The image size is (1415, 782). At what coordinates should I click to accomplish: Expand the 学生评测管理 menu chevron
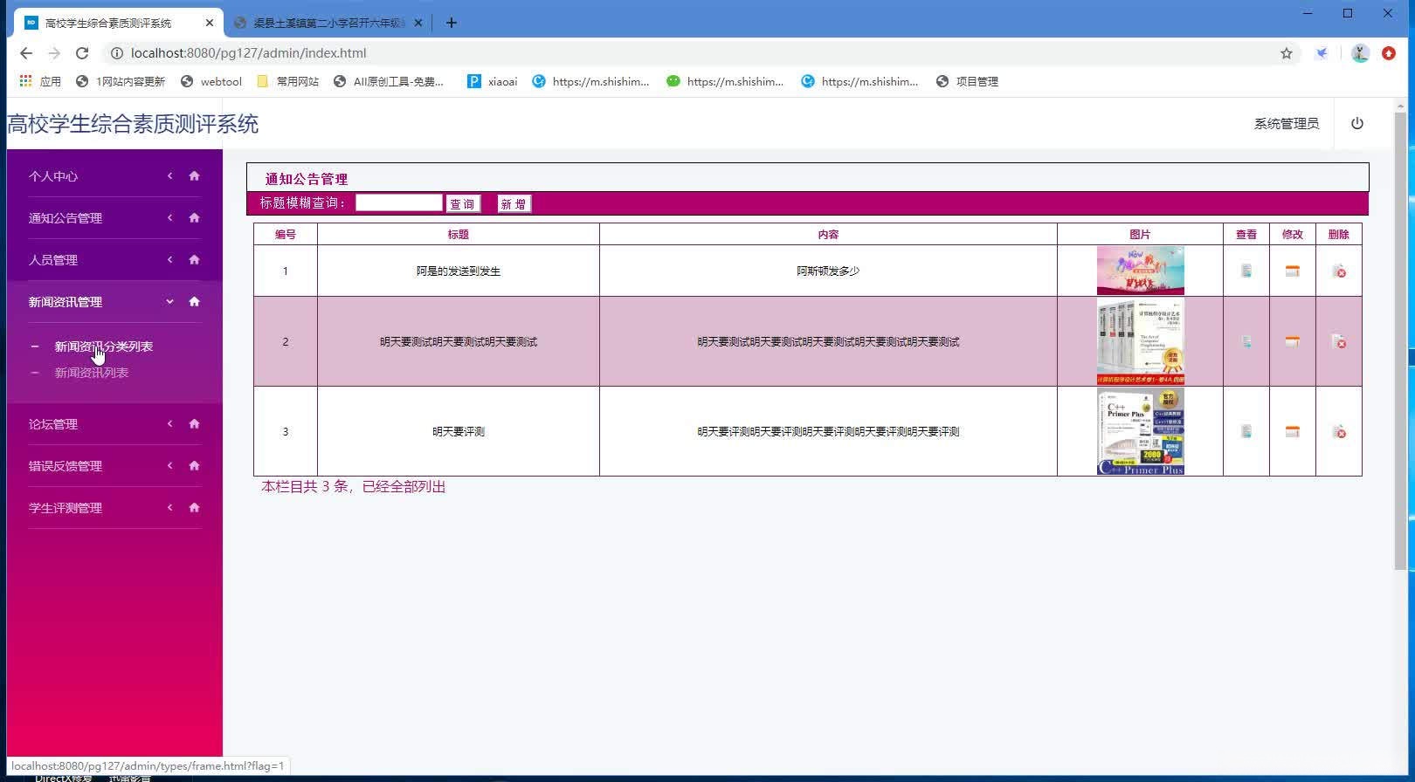170,507
